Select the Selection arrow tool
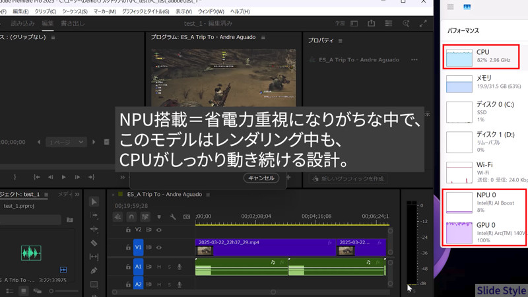 [94, 201]
